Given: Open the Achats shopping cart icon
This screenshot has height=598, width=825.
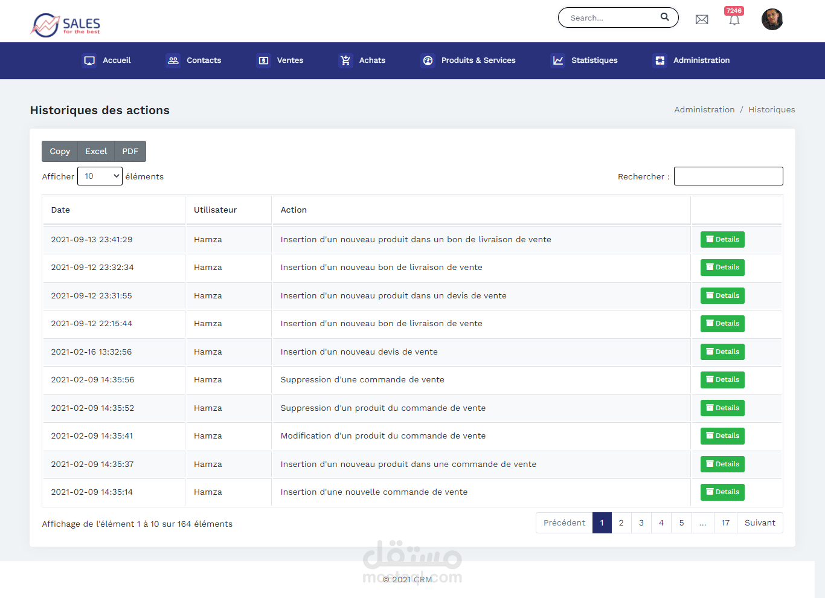Looking at the screenshot, I should pyautogui.click(x=345, y=60).
